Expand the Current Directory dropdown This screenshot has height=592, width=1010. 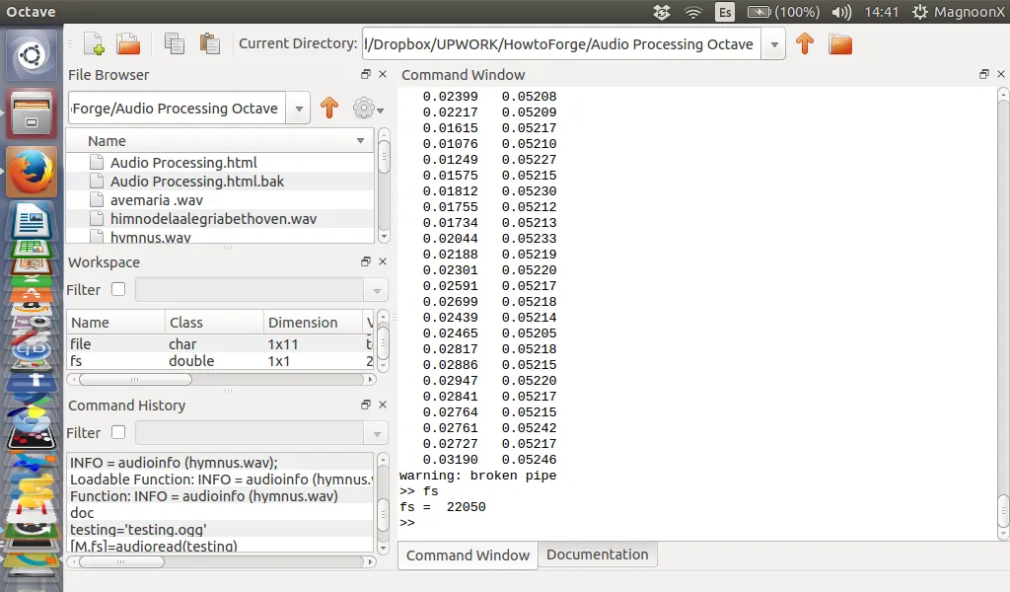775,44
